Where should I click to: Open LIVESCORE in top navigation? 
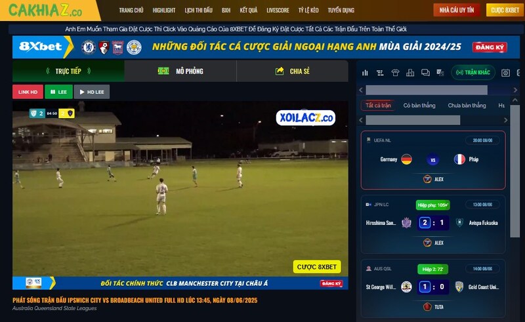(278, 10)
